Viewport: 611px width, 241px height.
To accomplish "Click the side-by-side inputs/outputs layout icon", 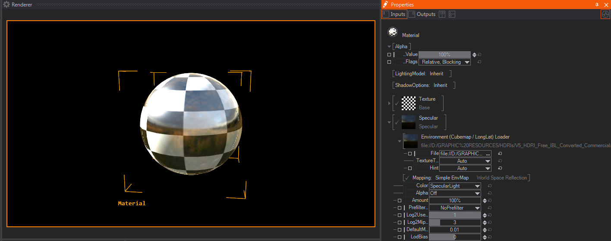I will (x=442, y=14).
